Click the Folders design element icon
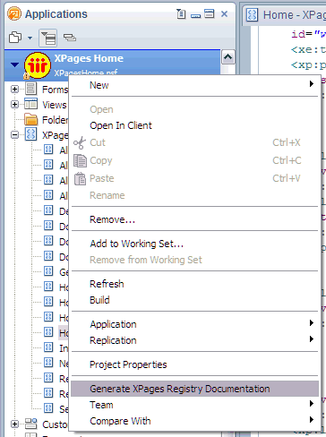This screenshot has height=437, width=326. 30,120
